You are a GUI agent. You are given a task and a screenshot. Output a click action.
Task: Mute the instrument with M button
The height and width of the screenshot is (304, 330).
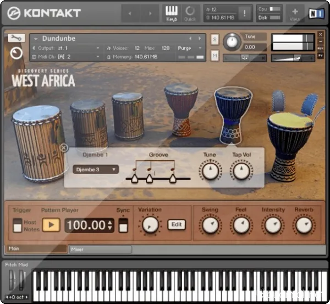pos(215,55)
